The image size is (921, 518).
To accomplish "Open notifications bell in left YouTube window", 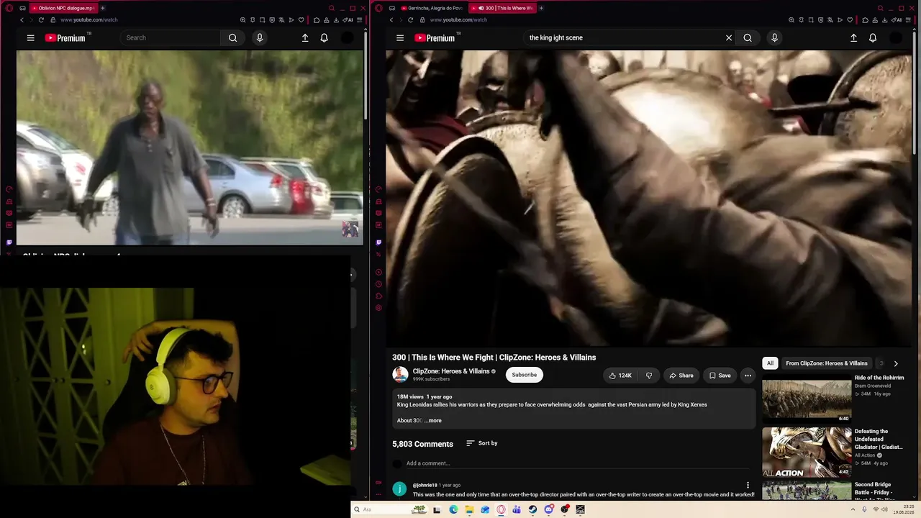I will click(x=325, y=38).
